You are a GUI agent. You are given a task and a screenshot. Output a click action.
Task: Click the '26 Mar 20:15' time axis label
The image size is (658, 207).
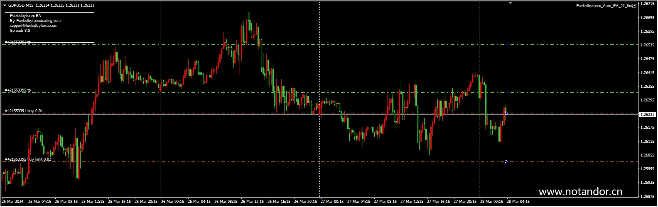click(x=306, y=202)
